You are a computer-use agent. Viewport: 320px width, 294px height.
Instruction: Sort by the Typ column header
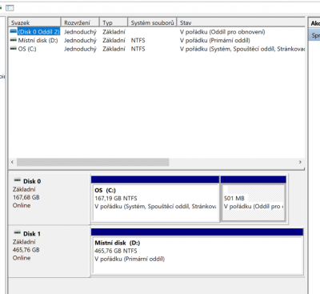coord(114,22)
